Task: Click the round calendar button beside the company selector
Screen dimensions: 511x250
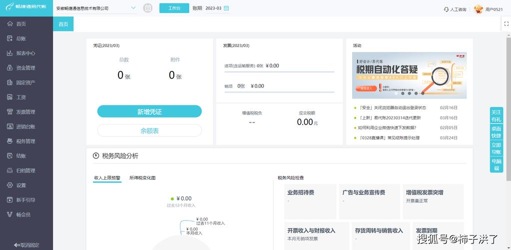Action: (x=148, y=8)
